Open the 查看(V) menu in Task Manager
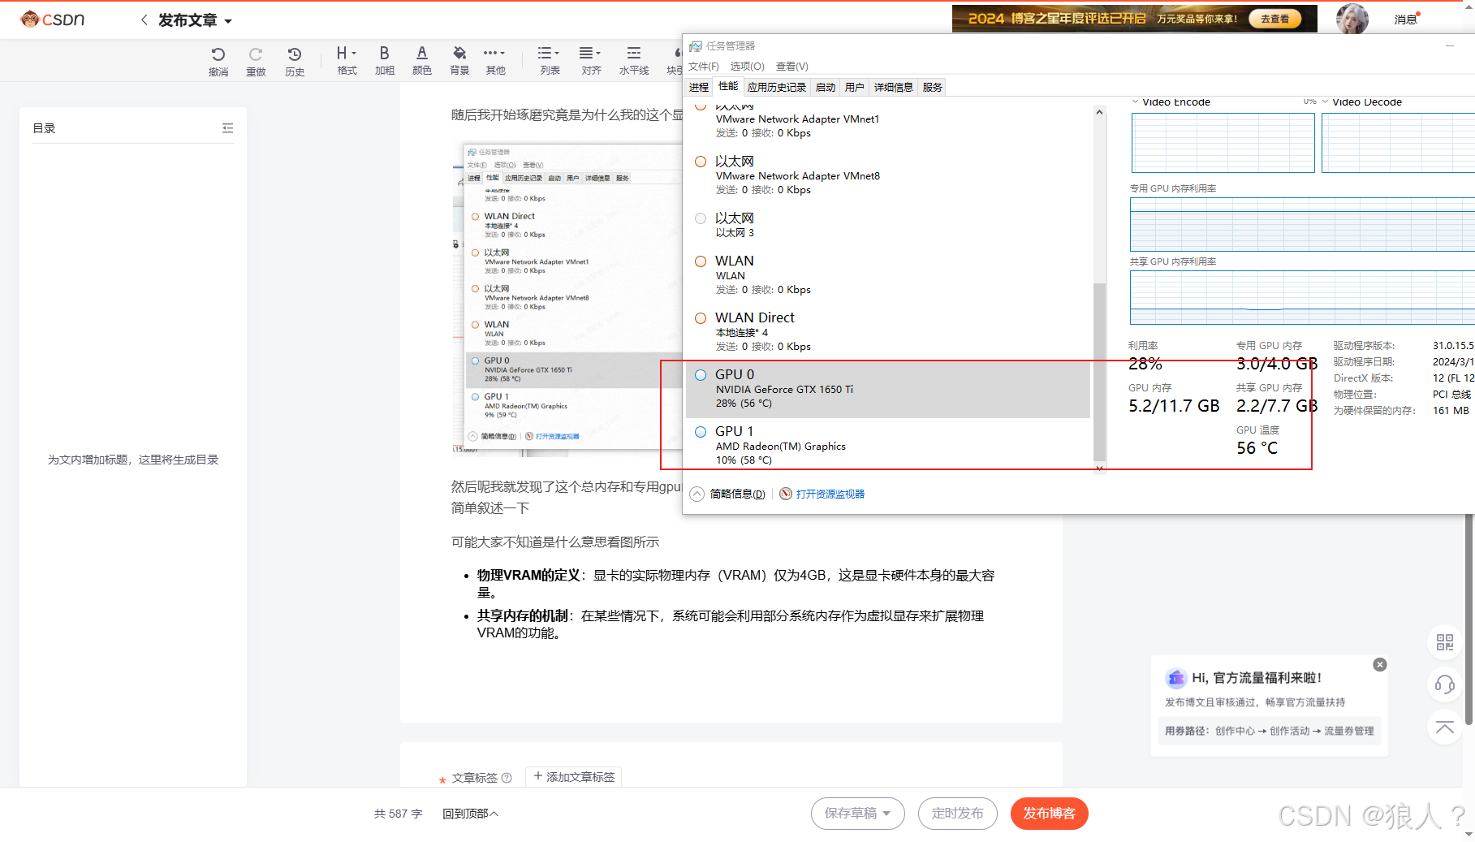1475x842 pixels. (792, 67)
